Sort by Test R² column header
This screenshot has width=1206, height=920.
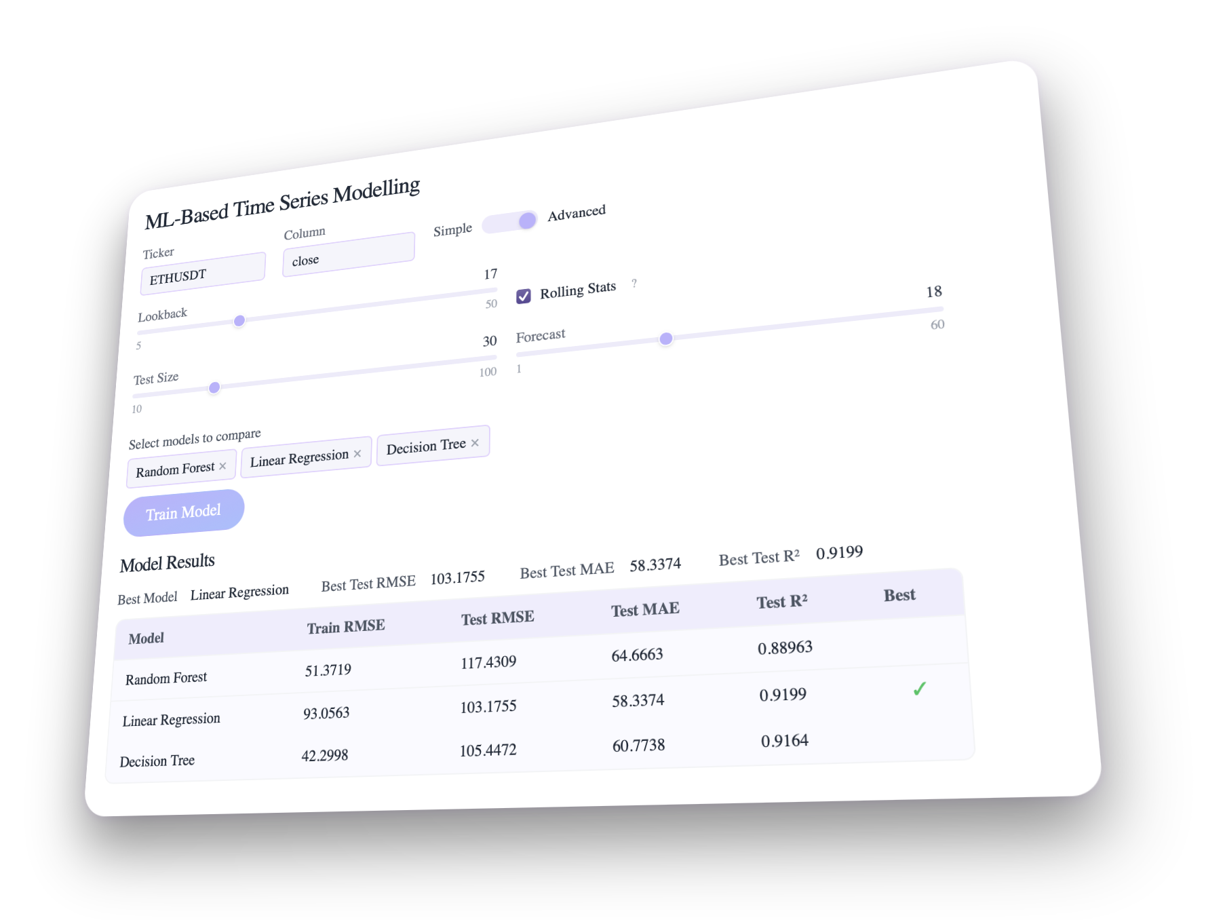pos(781,602)
